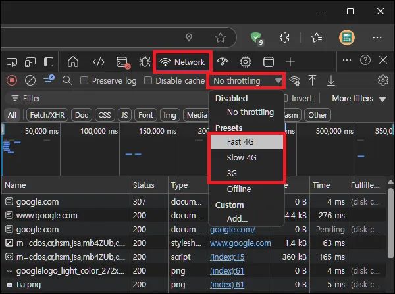This screenshot has height=294, width=395.
Task: Open the google.com/ initiator link
Action: pos(232,230)
